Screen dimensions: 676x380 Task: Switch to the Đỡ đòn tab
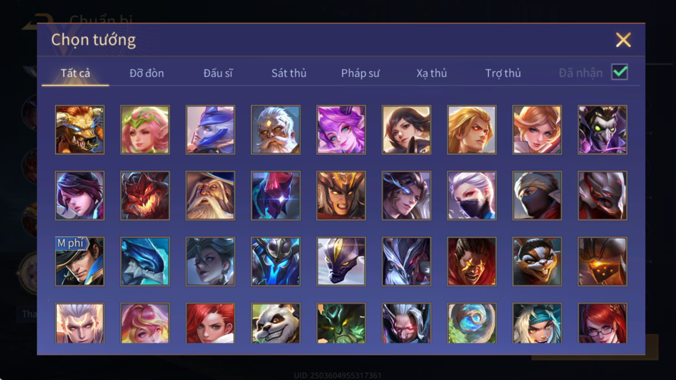(146, 73)
